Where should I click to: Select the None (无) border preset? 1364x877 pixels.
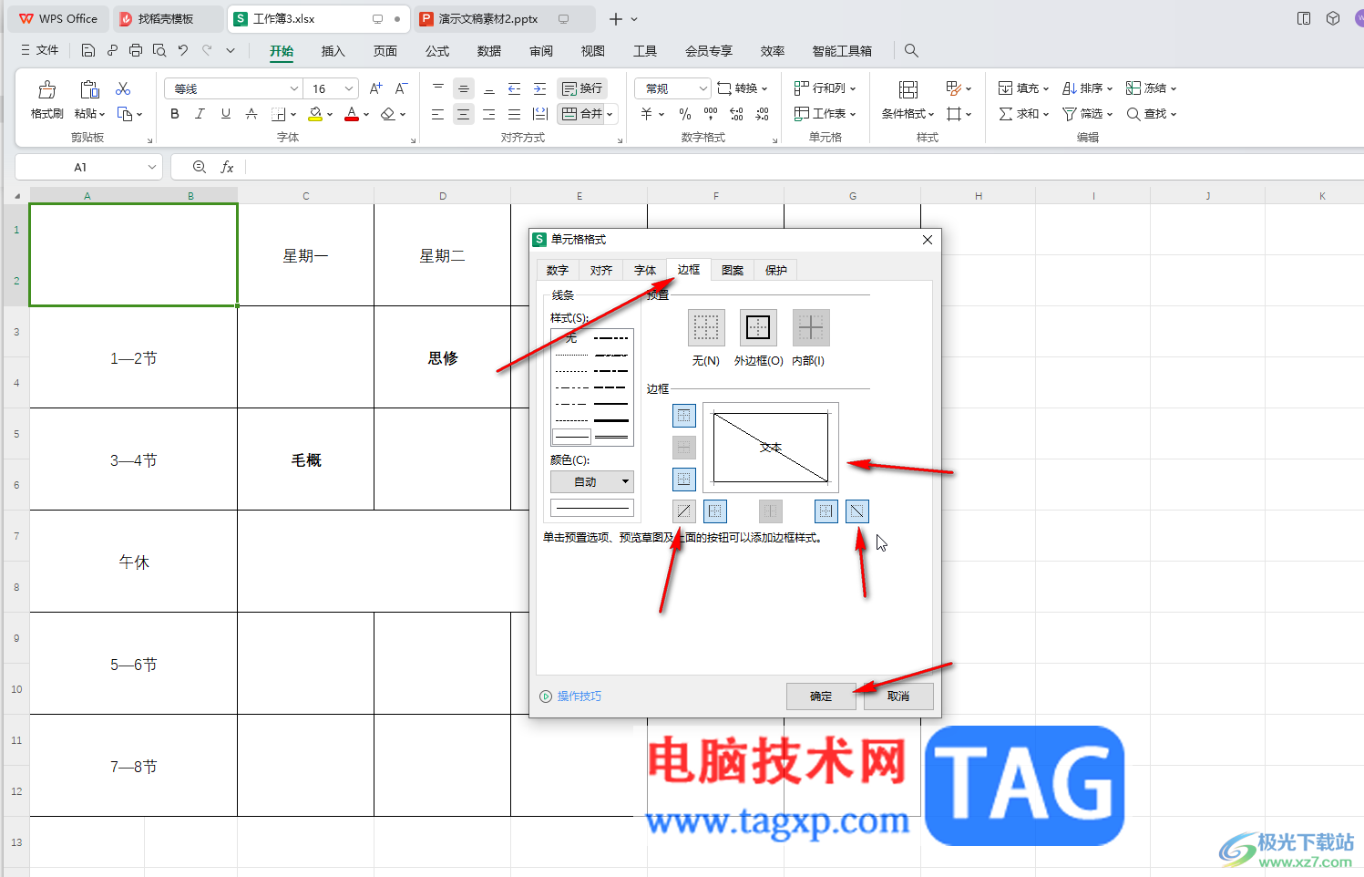click(706, 328)
